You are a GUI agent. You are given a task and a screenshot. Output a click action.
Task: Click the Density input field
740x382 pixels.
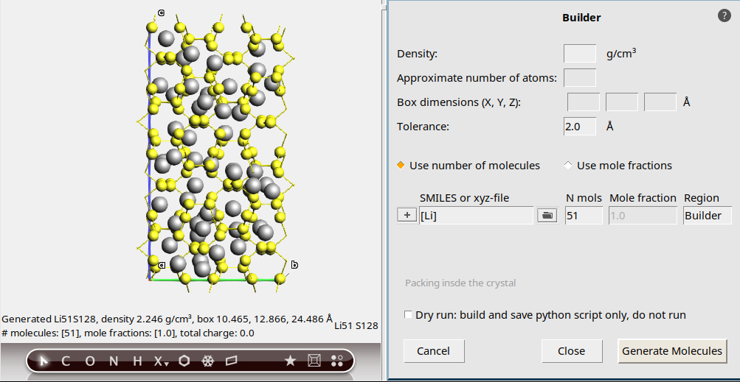[x=579, y=54]
